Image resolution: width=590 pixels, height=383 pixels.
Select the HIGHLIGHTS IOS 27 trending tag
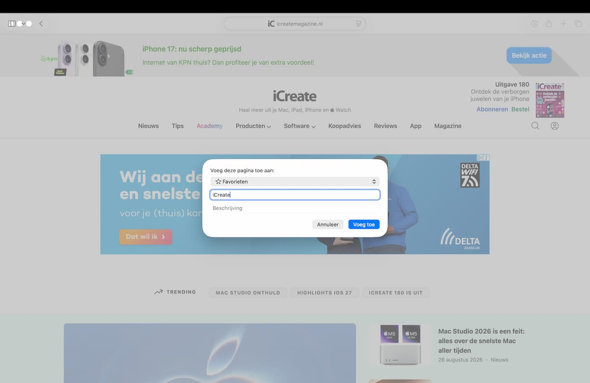click(x=324, y=292)
